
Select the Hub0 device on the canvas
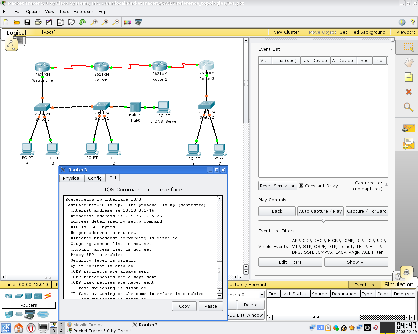(135, 107)
